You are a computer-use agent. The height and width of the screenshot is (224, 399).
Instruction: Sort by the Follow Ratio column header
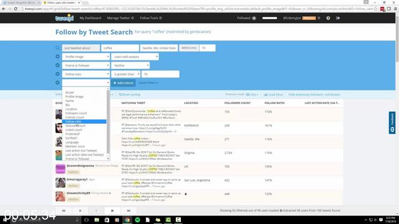tap(274, 103)
